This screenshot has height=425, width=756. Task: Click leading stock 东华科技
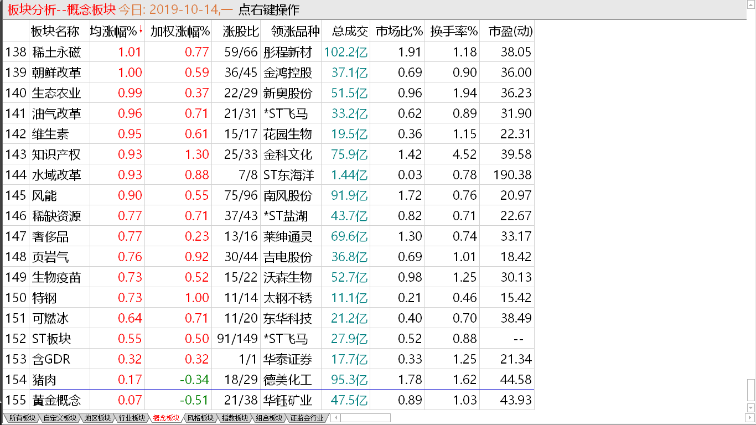click(x=288, y=318)
